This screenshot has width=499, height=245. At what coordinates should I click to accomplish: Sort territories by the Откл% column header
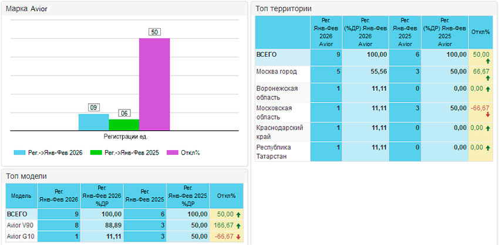pos(480,32)
